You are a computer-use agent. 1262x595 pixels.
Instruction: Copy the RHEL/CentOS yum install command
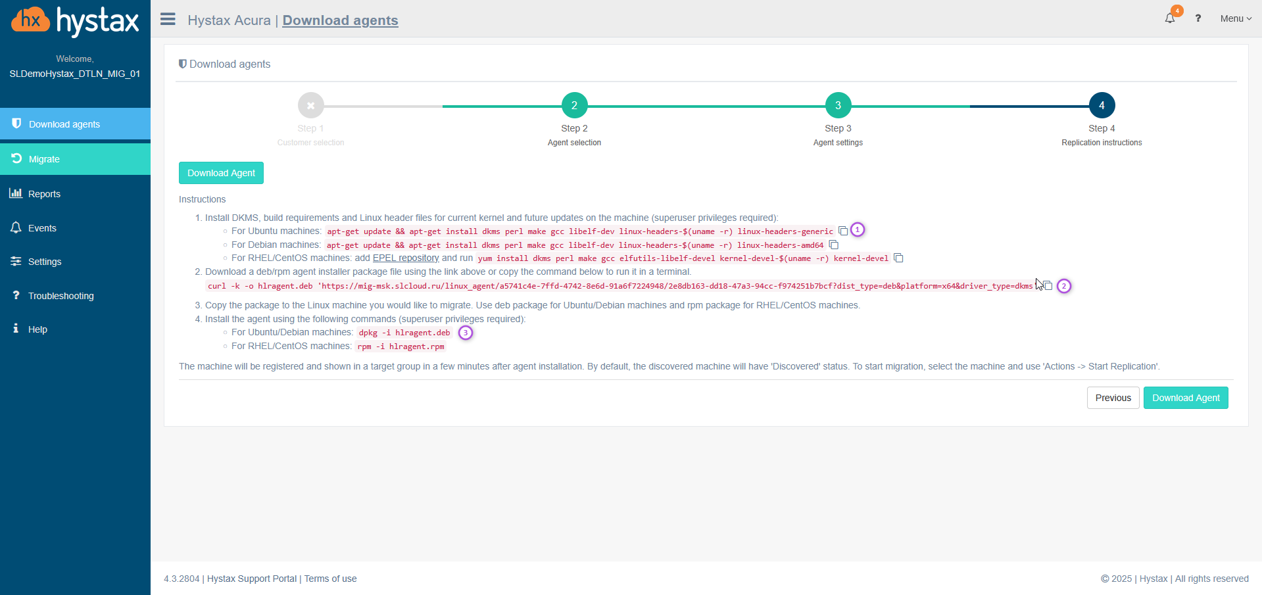pos(898,258)
